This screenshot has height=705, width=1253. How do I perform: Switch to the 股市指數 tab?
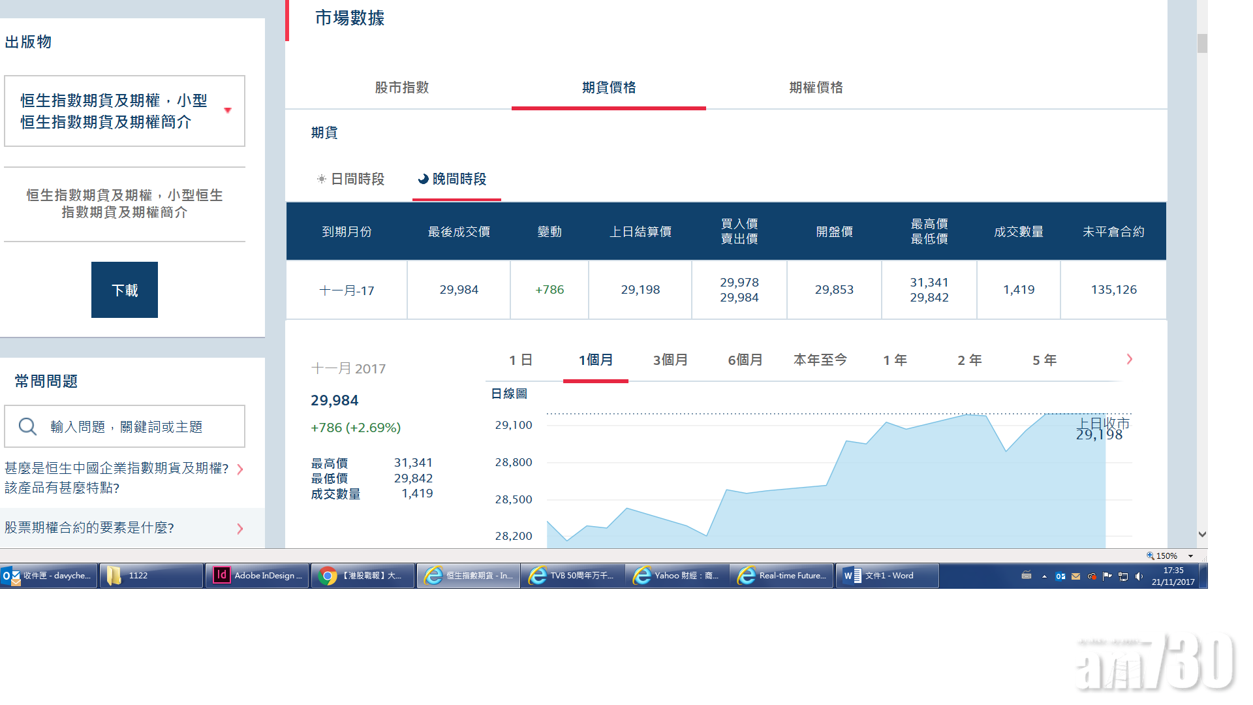tap(402, 87)
